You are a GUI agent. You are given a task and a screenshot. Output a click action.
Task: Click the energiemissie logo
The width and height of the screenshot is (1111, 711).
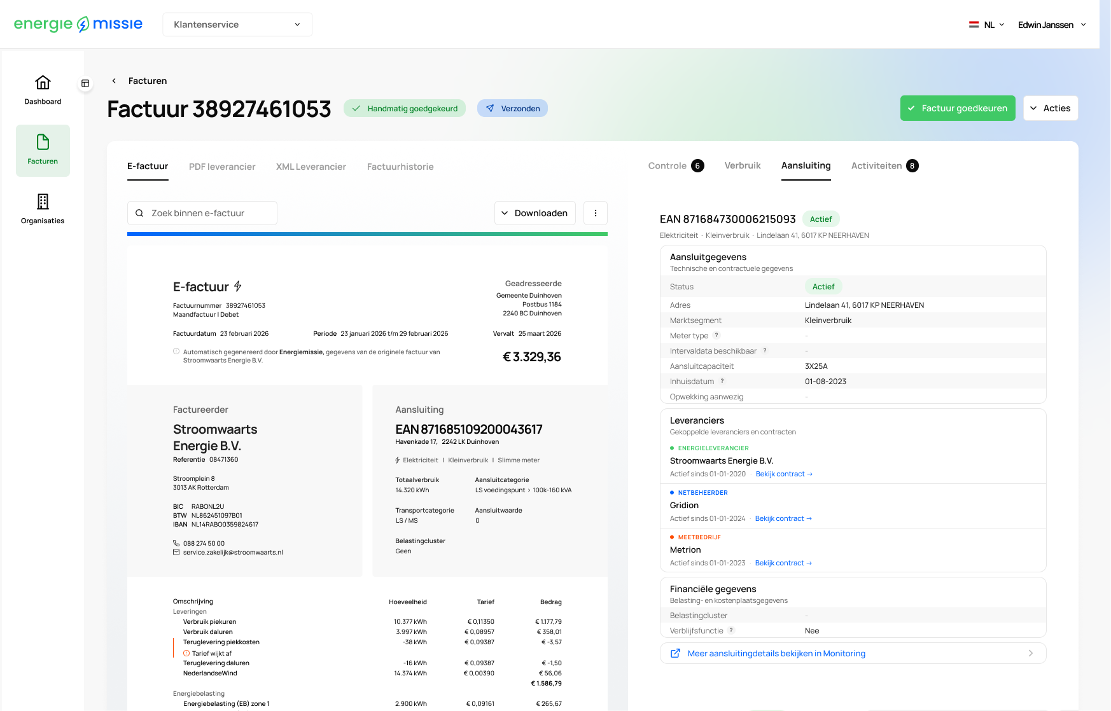click(78, 24)
